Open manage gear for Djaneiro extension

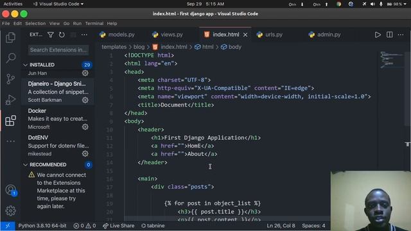pos(85,100)
